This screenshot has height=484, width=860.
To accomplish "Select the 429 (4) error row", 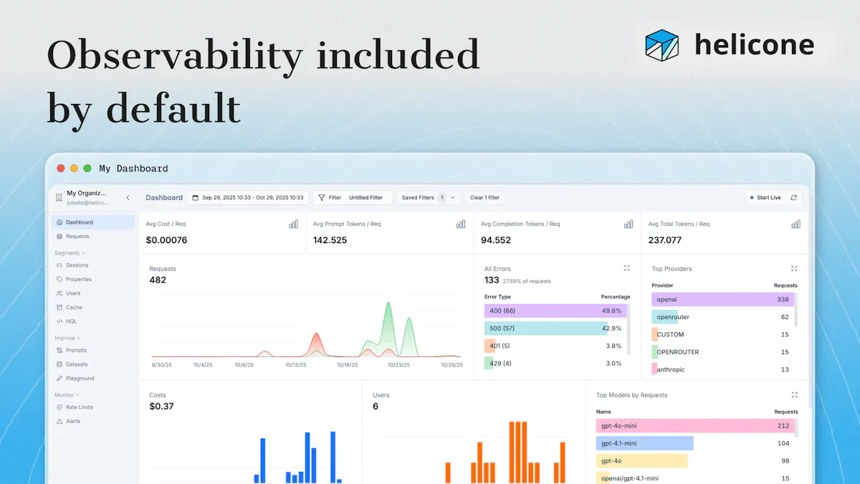I will (x=555, y=363).
